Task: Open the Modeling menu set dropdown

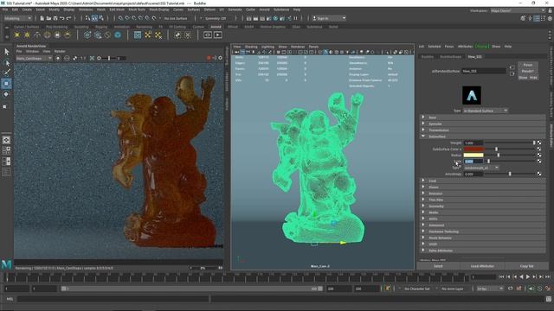Action: click(x=17, y=18)
